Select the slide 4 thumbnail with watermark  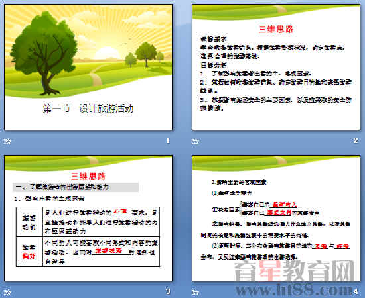[x=276, y=219]
